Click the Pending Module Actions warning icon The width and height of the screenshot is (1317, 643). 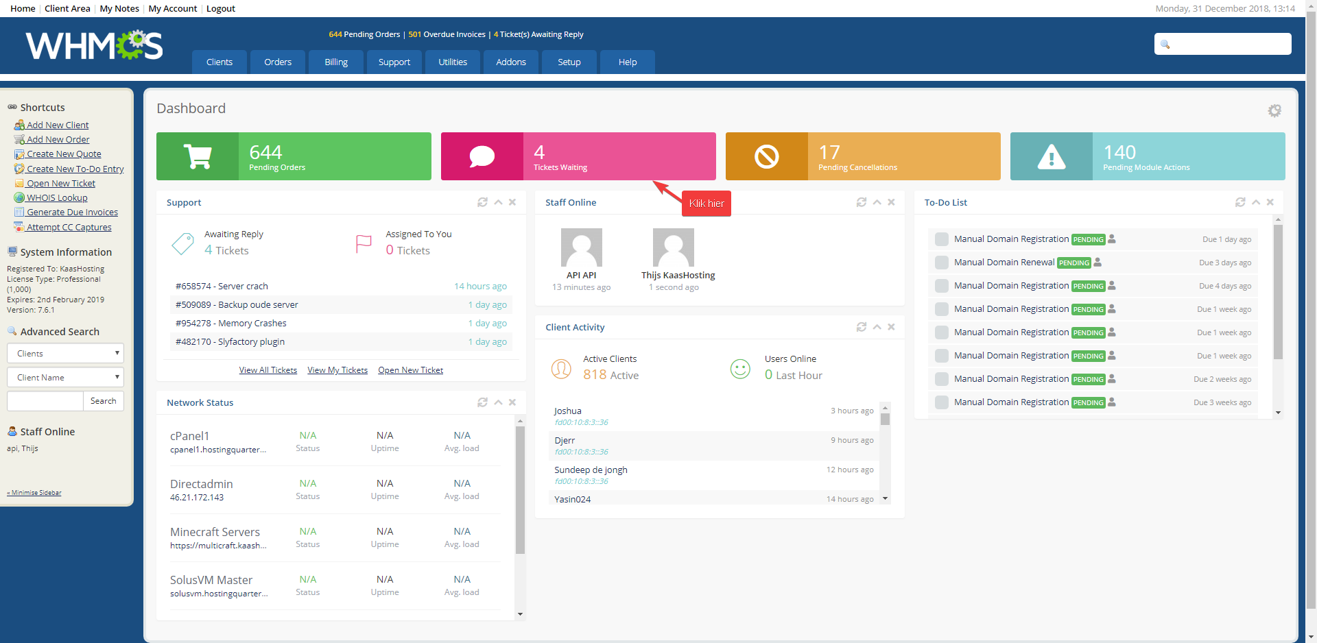(x=1051, y=157)
